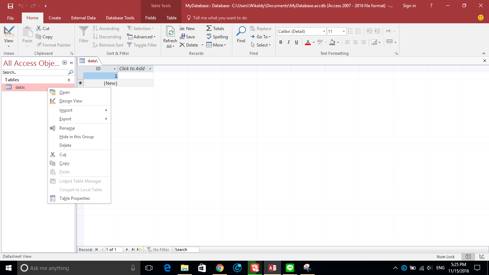The image size is (489, 275).
Task: Collapse the navigation pane with the shutter button
Action: (x=71, y=63)
